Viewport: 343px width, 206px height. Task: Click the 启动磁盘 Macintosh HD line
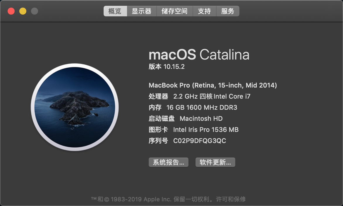pyautogui.click(x=186, y=118)
